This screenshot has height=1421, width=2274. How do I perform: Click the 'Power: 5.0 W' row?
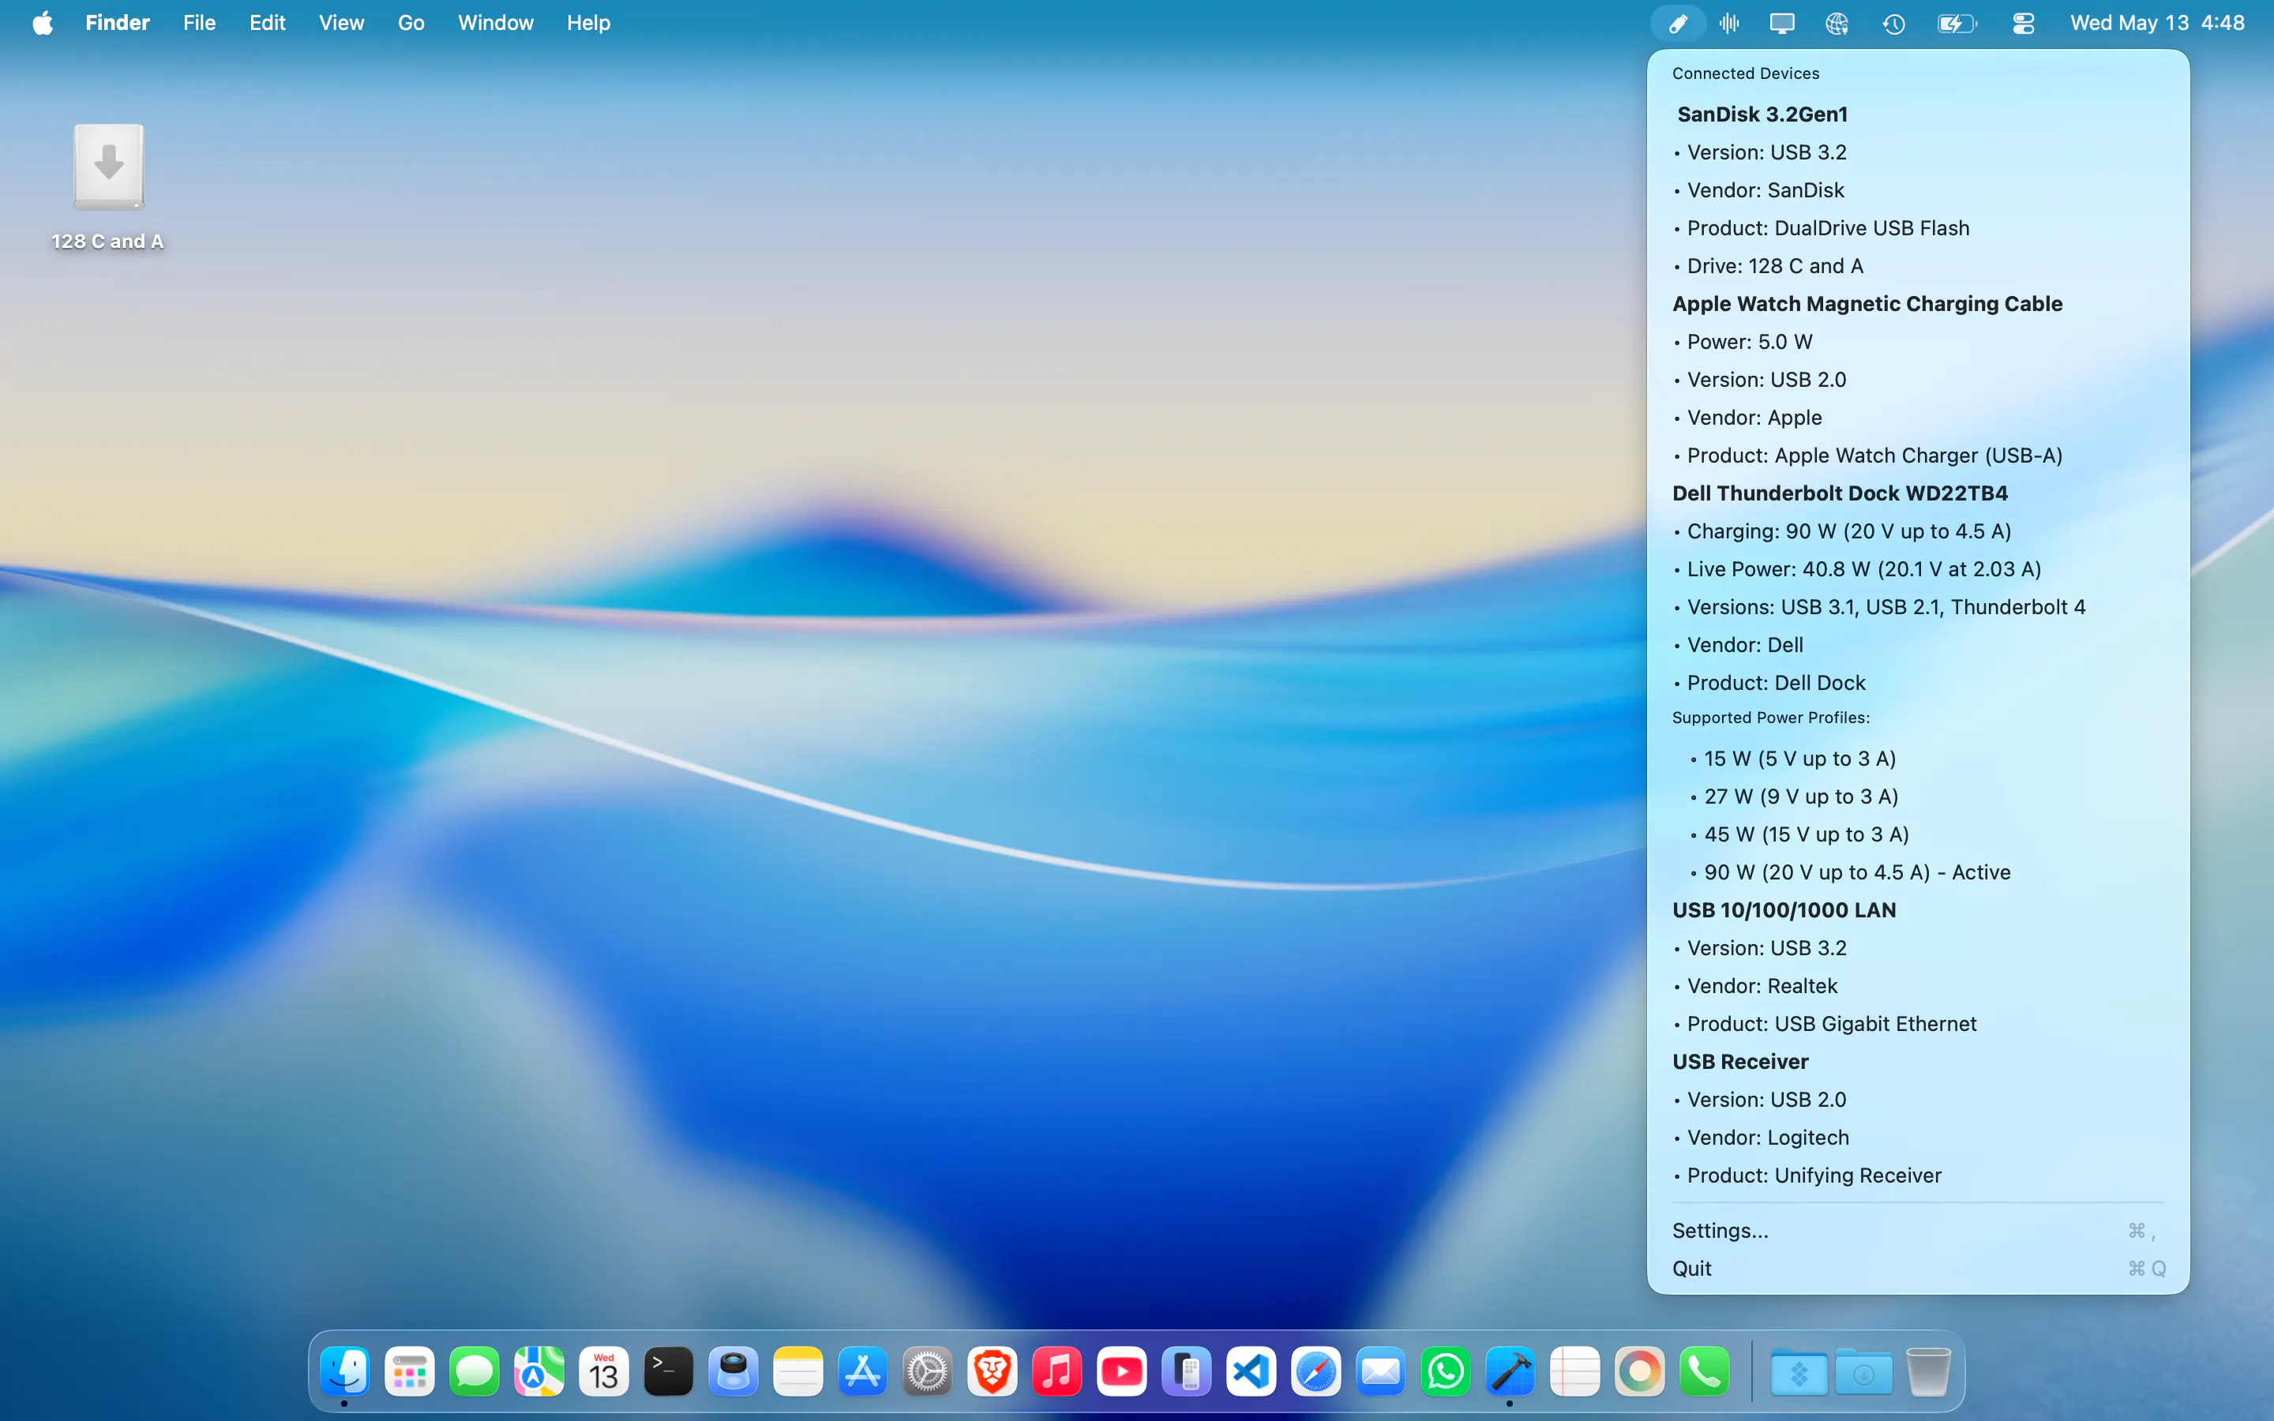(x=1918, y=342)
